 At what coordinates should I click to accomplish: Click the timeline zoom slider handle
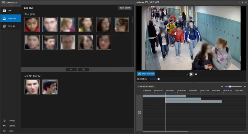[230, 86]
